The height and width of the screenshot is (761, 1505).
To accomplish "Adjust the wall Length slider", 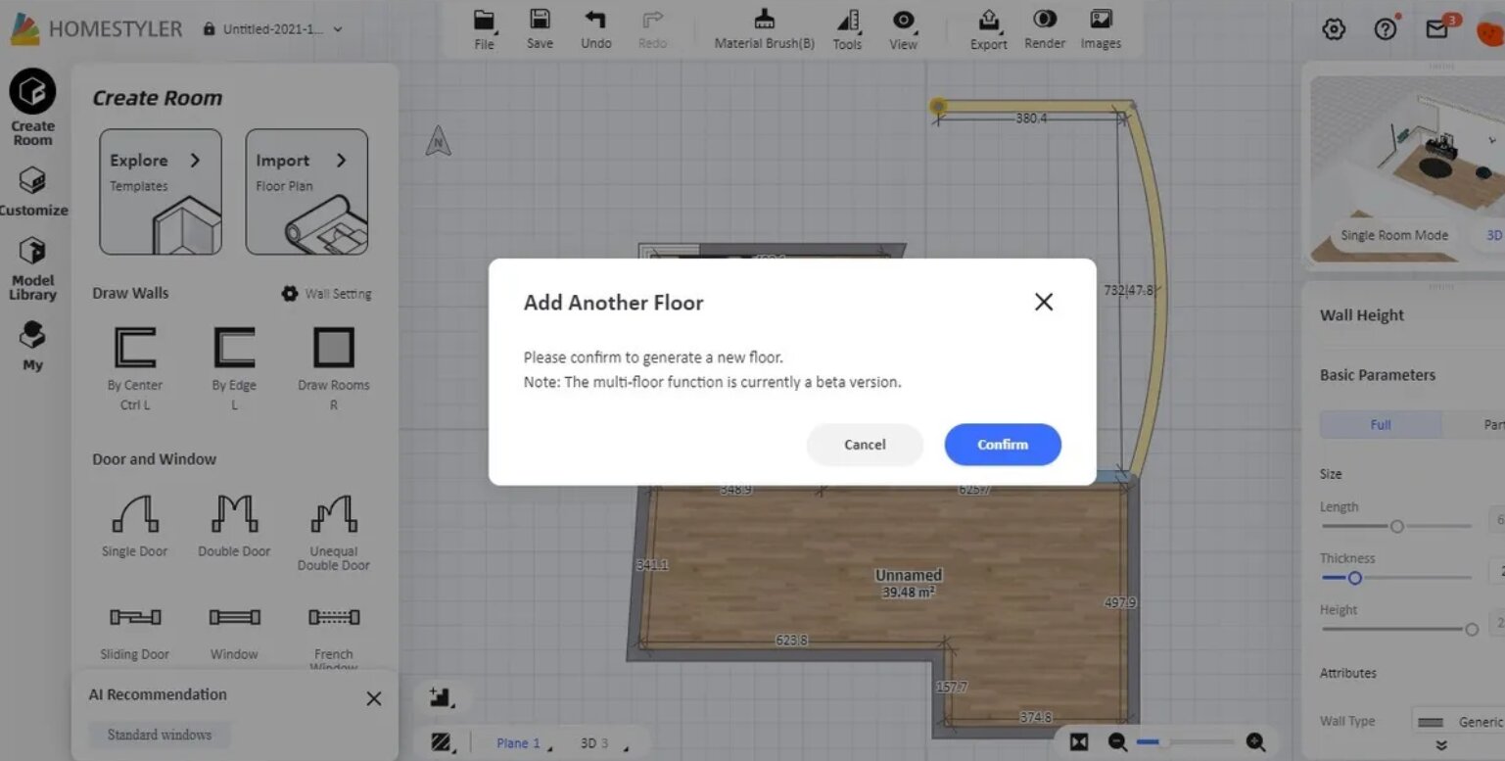I will (1397, 526).
